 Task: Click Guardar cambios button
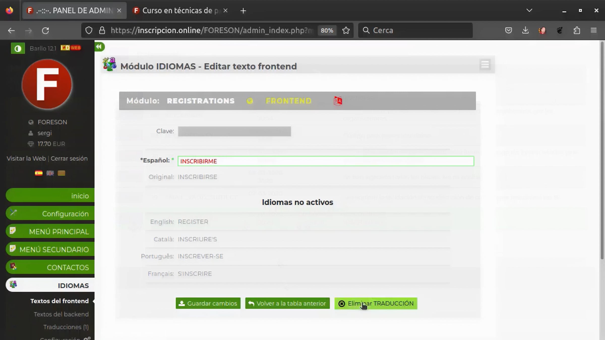tap(208, 303)
